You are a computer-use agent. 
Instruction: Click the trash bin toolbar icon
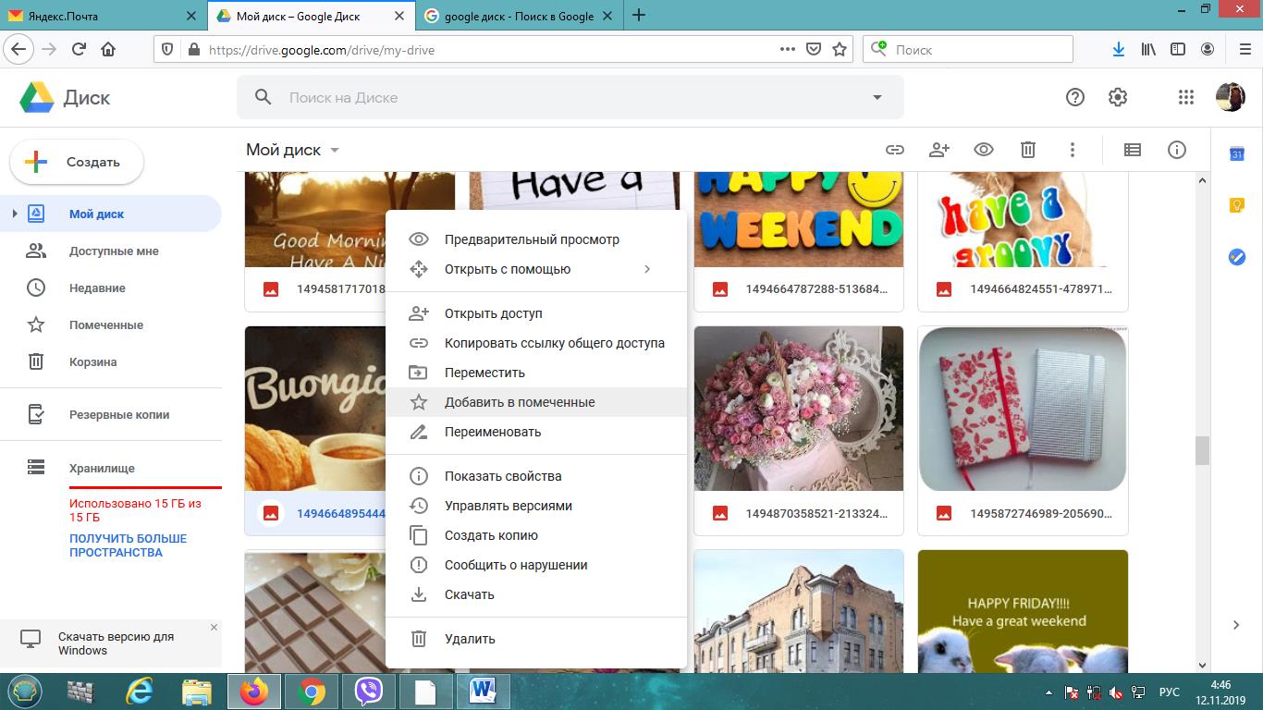click(x=1028, y=150)
